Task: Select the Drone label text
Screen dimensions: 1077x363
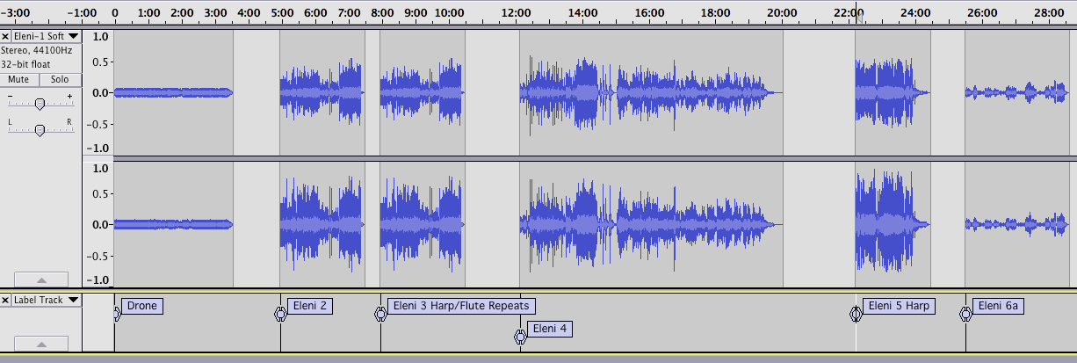Action: 142,306
